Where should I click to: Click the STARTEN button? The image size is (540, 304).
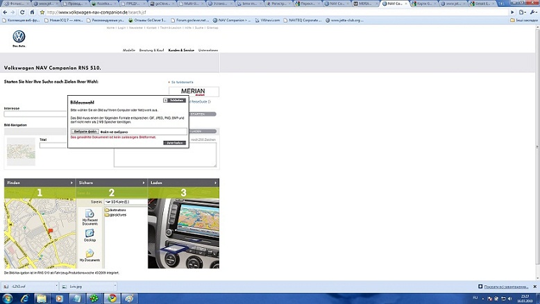203,114
